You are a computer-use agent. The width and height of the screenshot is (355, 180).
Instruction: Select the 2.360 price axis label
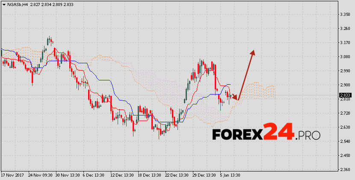point(345,170)
